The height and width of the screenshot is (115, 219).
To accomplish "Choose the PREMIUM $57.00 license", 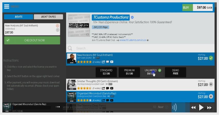I will (129, 72).
